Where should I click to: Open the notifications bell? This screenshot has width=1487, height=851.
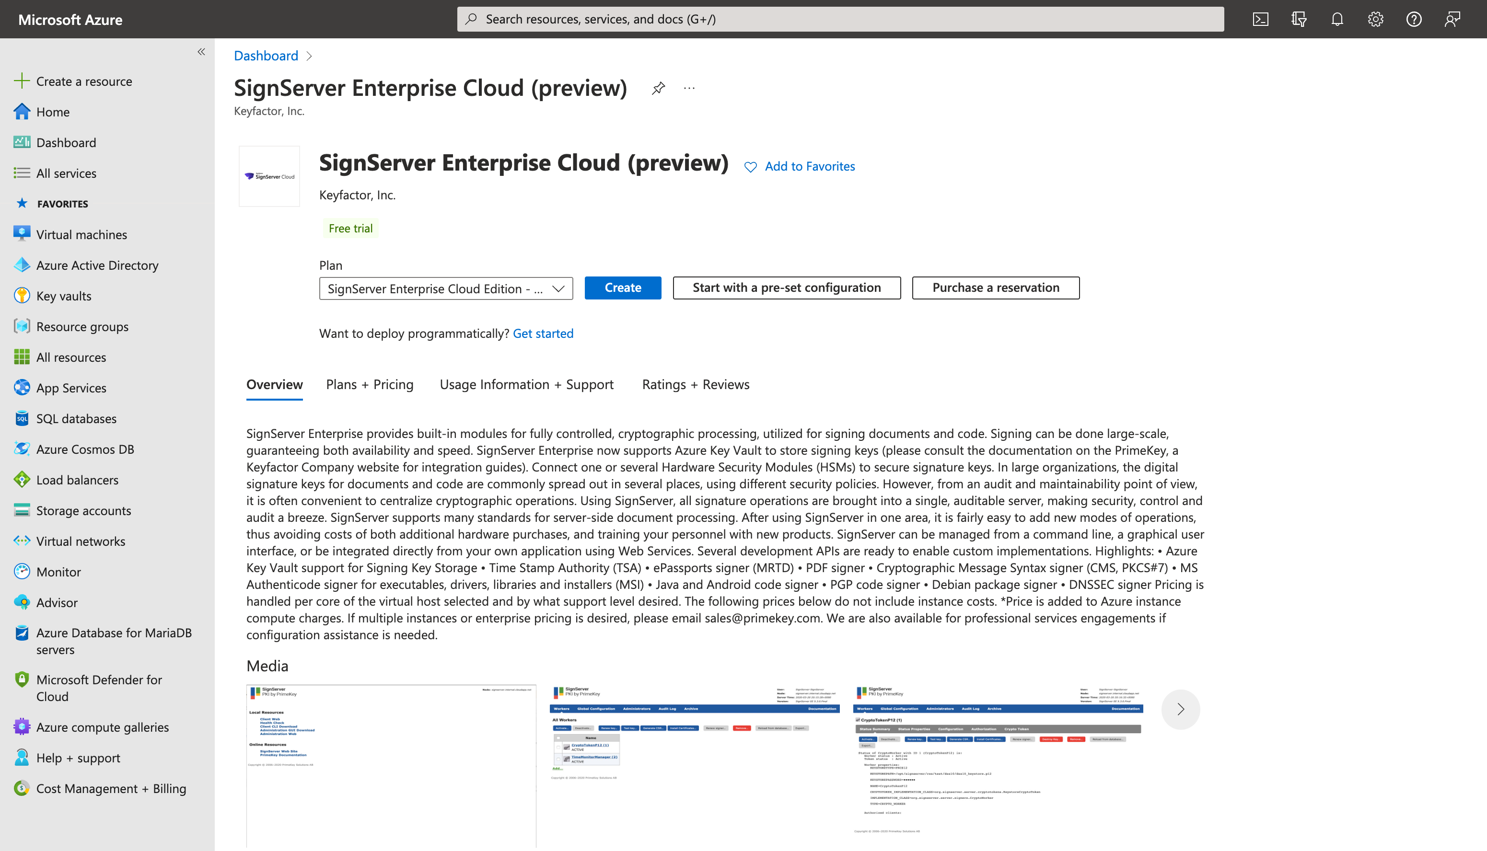(1337, 19)
